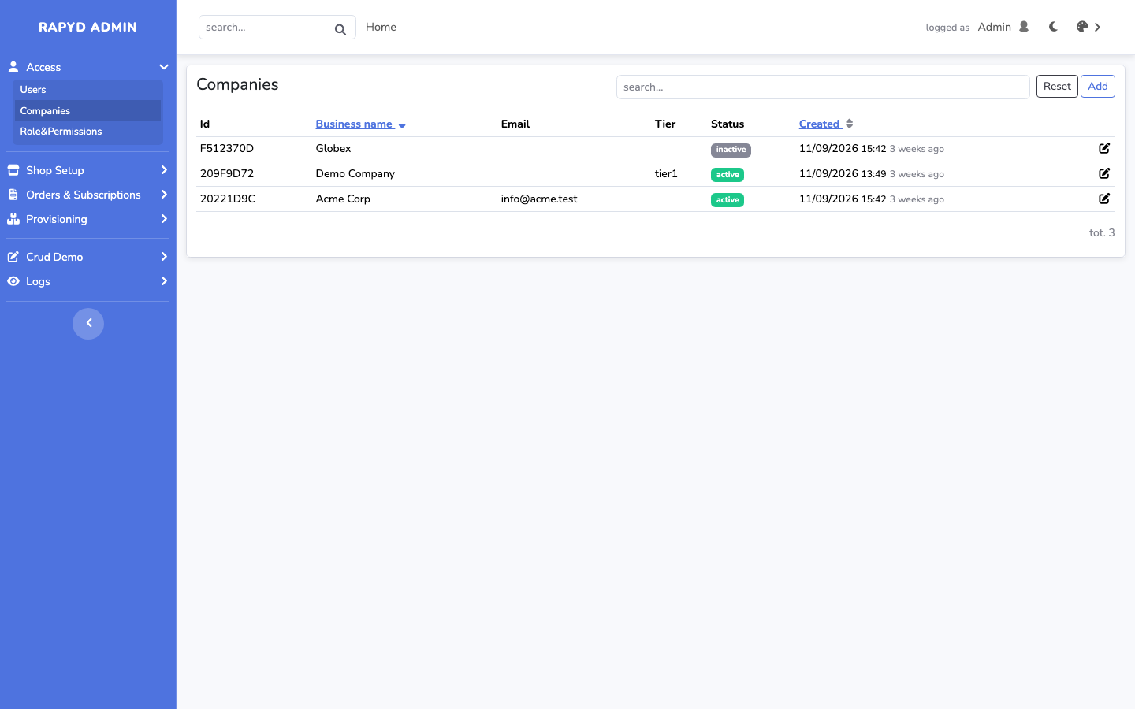Open the Role&Permissions submenu item
Screen dimensions: 1135x709
87,132
